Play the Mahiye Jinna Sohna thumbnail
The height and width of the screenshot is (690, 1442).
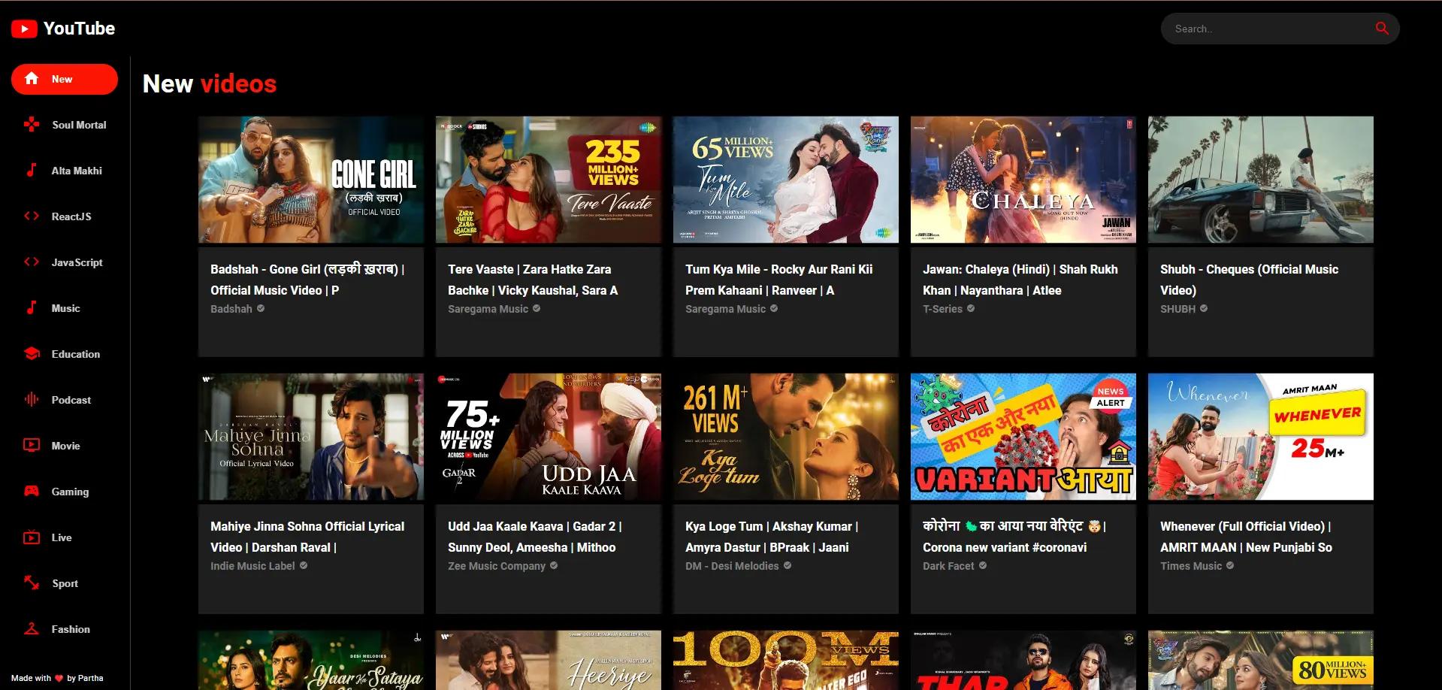tap(311, 437)
